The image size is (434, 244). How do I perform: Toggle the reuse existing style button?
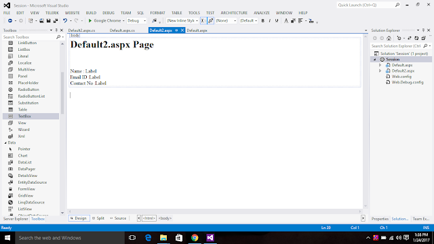[x=211, y=21]
